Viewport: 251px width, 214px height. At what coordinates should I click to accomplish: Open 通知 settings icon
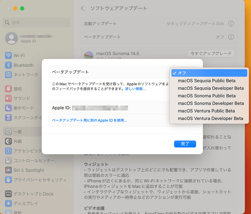(x=8, y=89)
